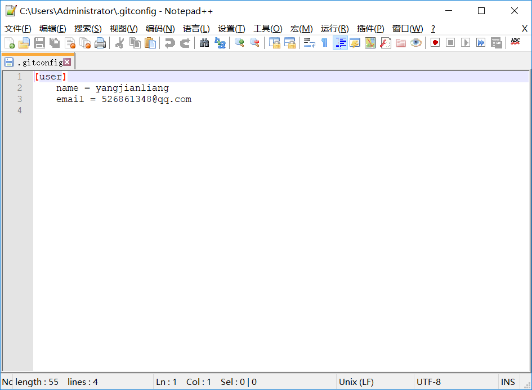Toggle Show All Characters display
Screen dimensions: 532x390
coord(325,42)
